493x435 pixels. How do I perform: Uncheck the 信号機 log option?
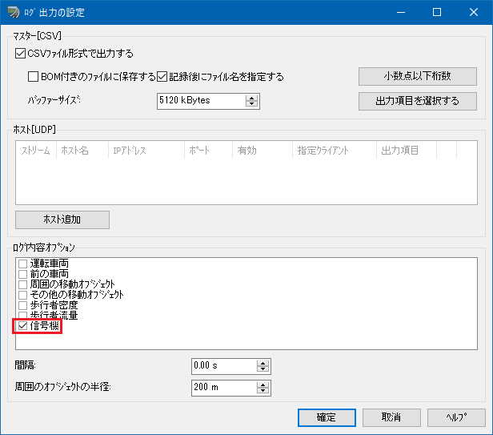point(22,326)
